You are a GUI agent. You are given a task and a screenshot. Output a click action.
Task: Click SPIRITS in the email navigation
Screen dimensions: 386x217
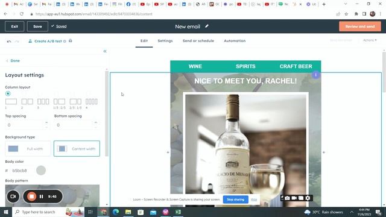(245, 66)
